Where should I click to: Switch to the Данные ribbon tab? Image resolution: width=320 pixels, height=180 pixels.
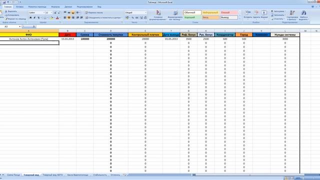tap(68, 6)
